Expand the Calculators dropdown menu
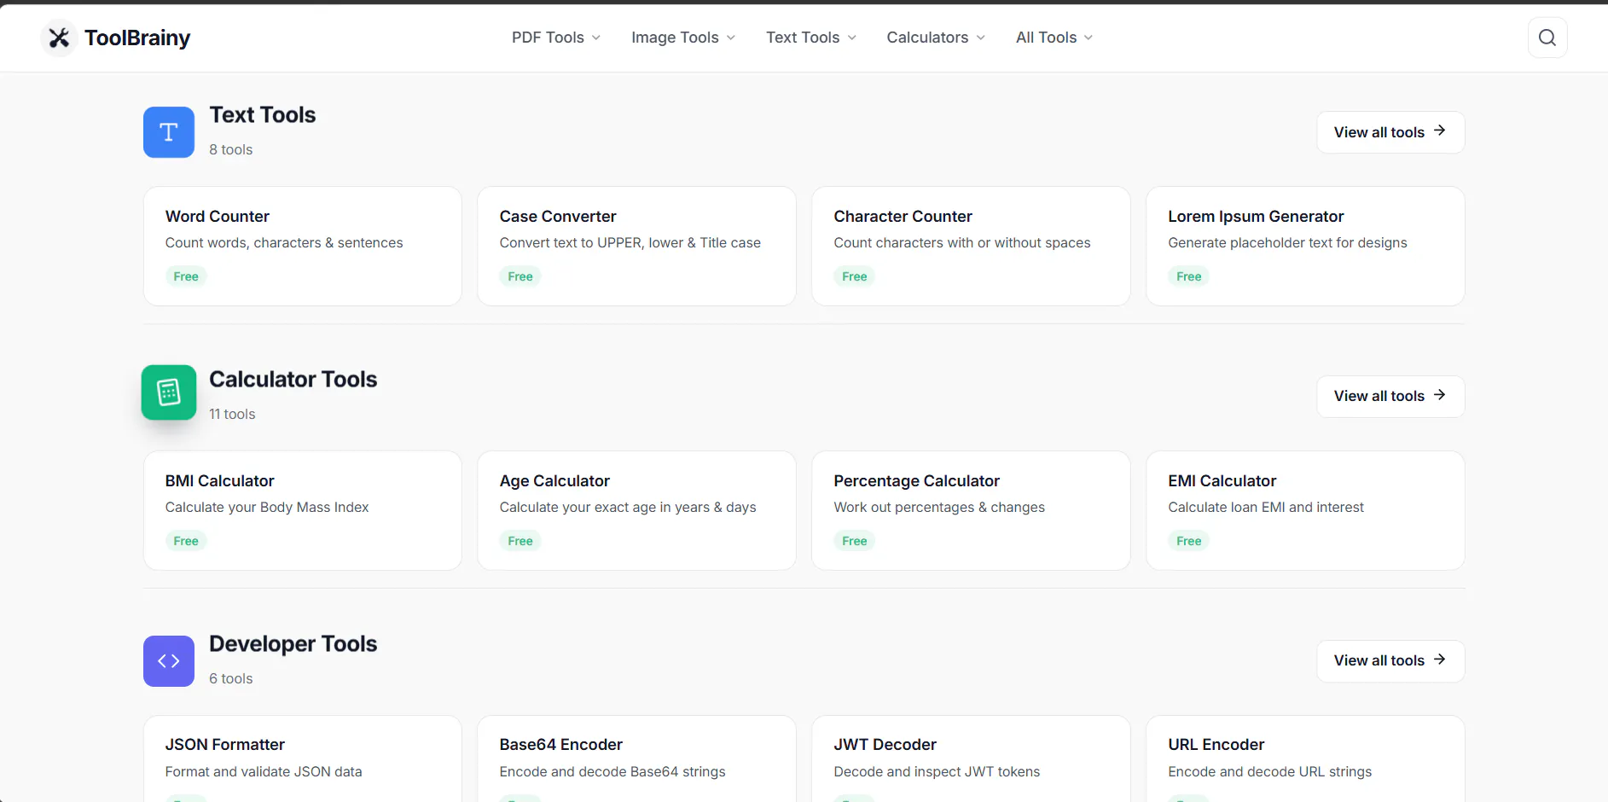 (x=936, y=38)
